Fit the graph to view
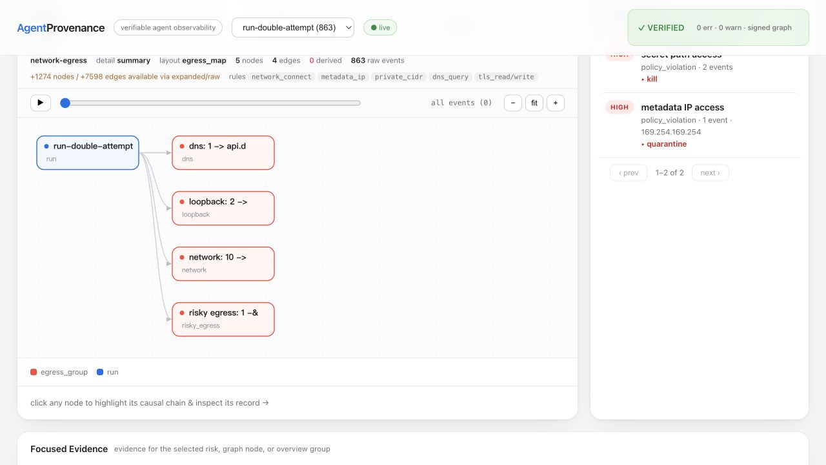Image resolution: width=826 pixels, height=465 pixels. [534, 103]
